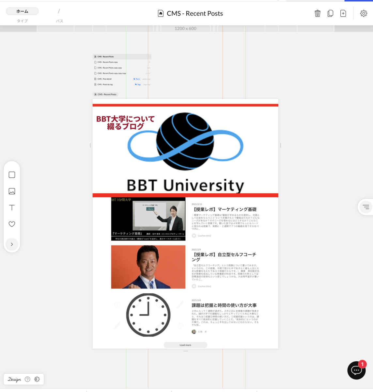The width and height of the screenshot is (373, 392).
Task: Open CMS - Recent Posts copy copy copy page
Action: point(122,73)
